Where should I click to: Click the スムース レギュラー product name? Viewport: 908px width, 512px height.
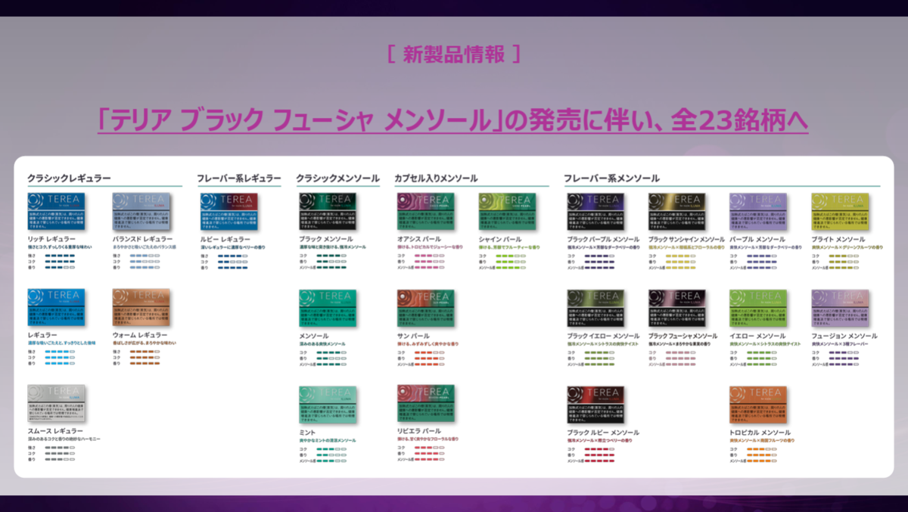point(55,431)
